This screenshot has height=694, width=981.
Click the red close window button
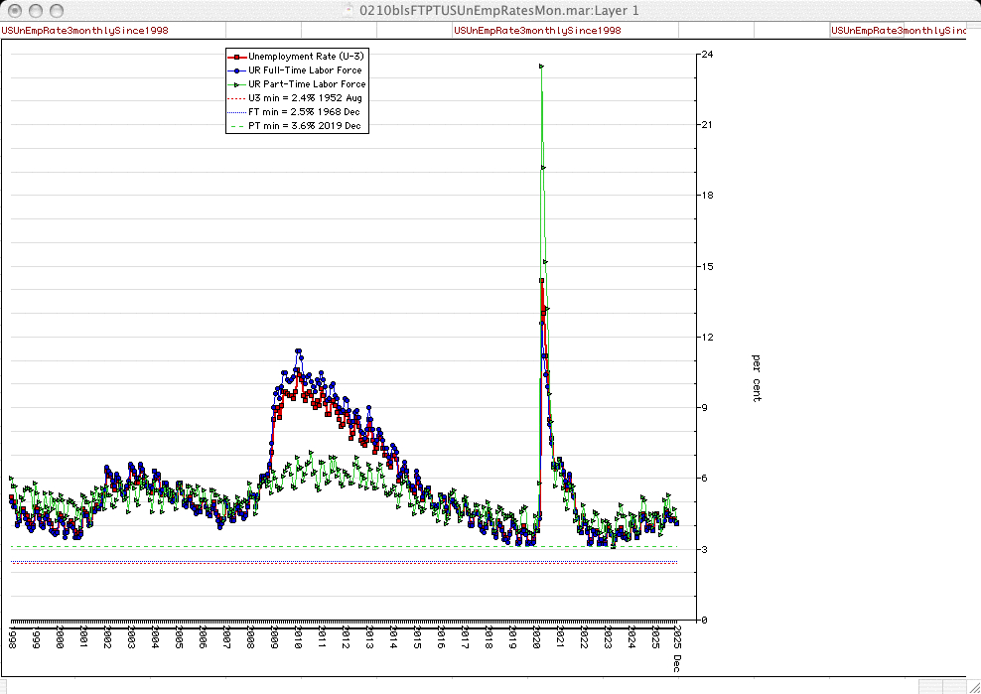point(15,10)
